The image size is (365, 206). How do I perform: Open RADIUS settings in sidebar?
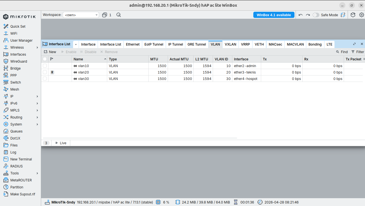click(x=17, y=166)
